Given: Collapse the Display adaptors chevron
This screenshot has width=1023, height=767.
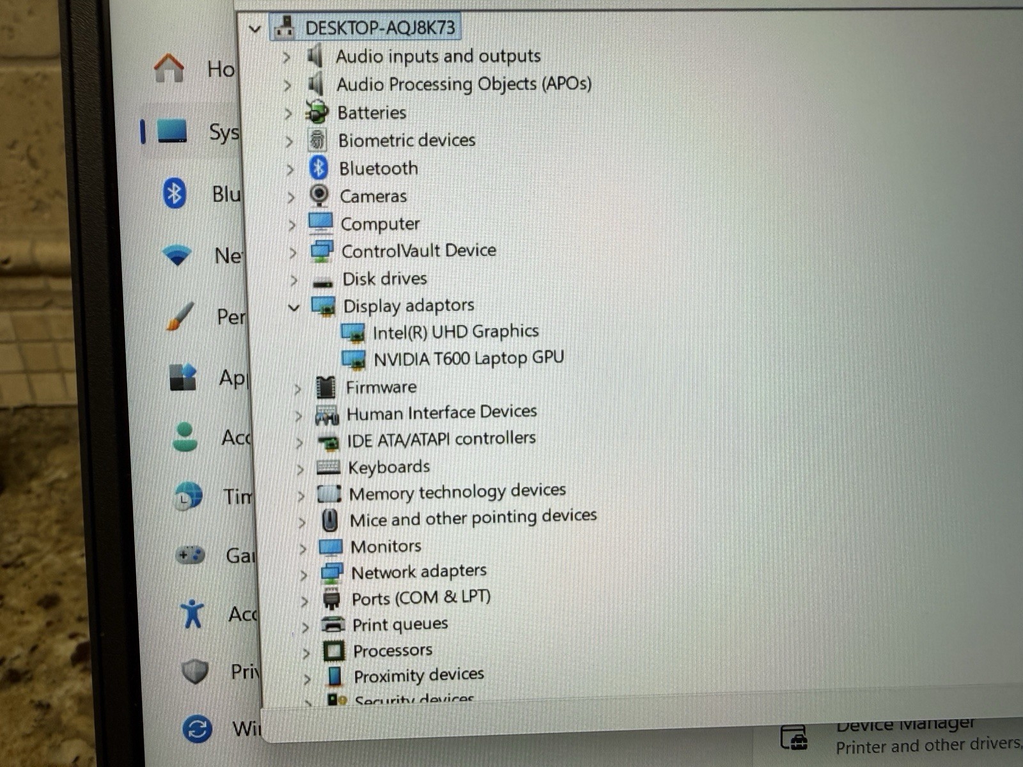Looking at the screenshot, I should coord(294,308).
